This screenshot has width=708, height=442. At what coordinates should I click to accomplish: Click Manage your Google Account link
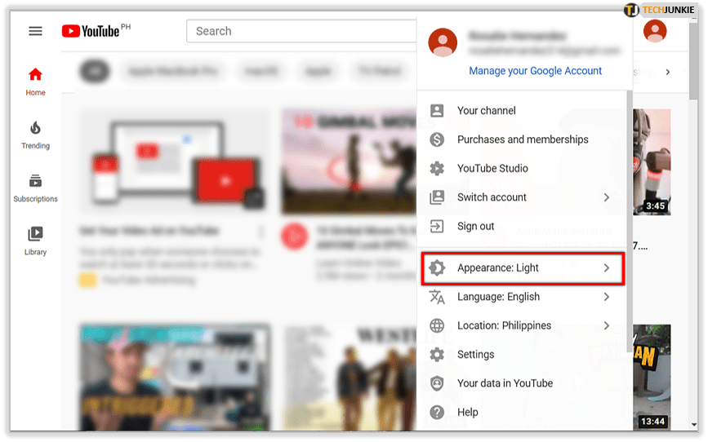535,71
